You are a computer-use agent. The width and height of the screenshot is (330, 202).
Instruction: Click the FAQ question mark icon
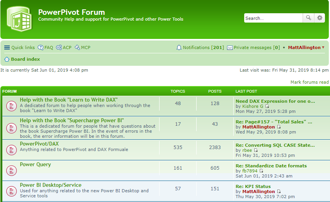(41, 47)
